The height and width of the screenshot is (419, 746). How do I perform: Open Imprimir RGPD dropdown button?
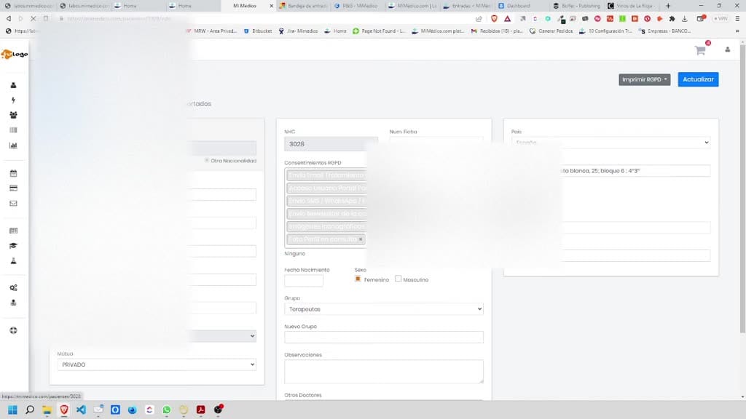pyautogui.click(x=644, y=79)
